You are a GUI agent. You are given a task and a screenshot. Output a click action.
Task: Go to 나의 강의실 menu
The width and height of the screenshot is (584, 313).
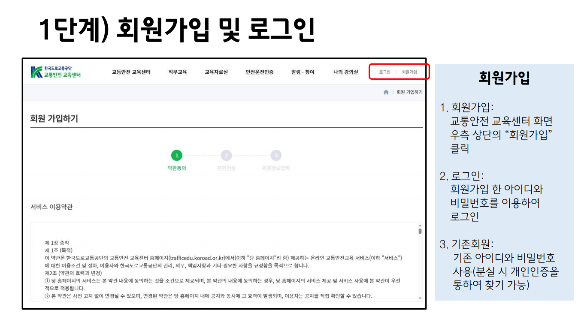tap(345, 72)
